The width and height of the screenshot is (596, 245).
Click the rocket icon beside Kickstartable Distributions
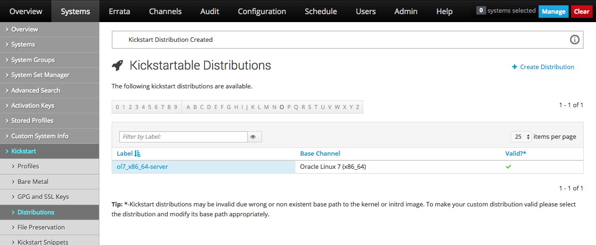tap(117, 65)
